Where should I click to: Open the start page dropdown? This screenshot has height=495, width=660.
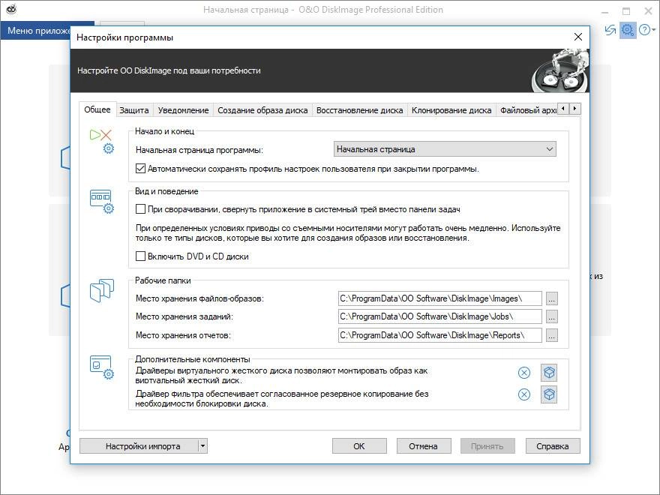445,149
